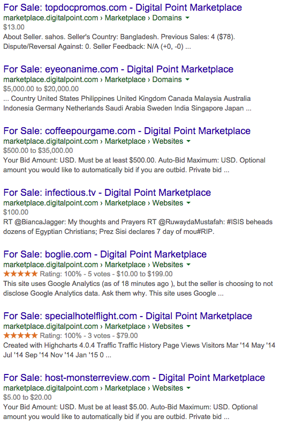The height and width of the screenshot is (426, 281).
Task: Click the star rating under specialhotelflight.com
Action: (20, 335)
